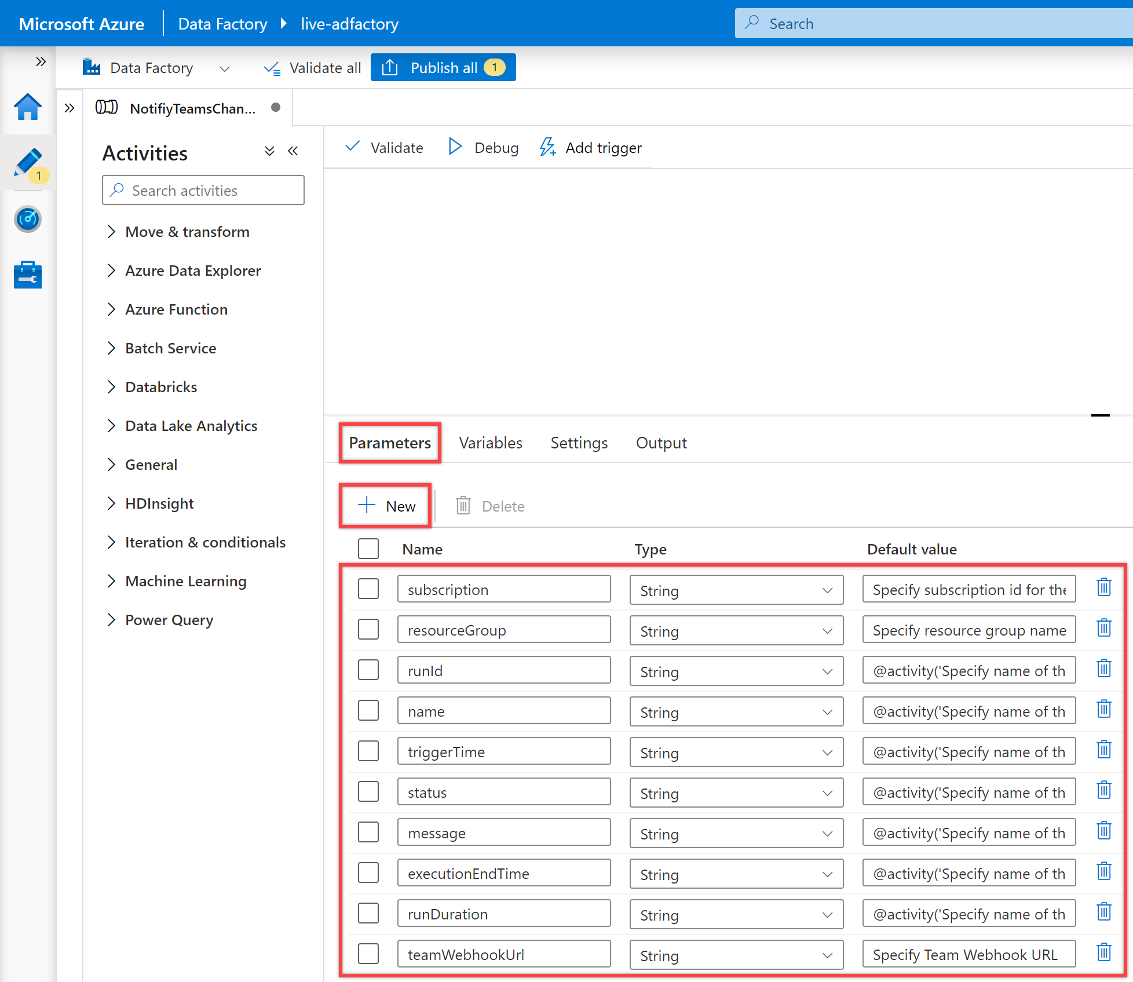Click the monitor/dashboard icon in sidebar
This screenshot has width=1133, height=982.
(x=26, y=217)
